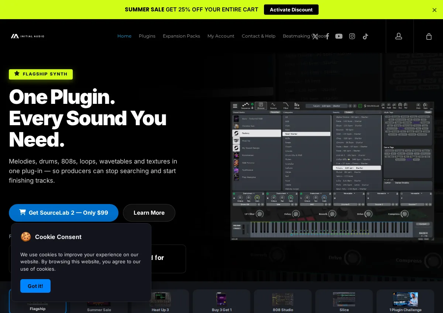Screen dimensions: 443x313
Task: Open the user account icon
Action: pos(399,36)
